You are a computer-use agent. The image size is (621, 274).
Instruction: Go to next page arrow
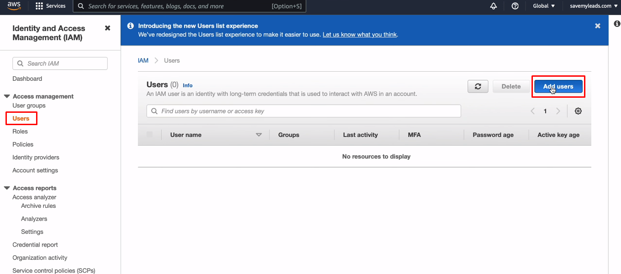(558, 111)
